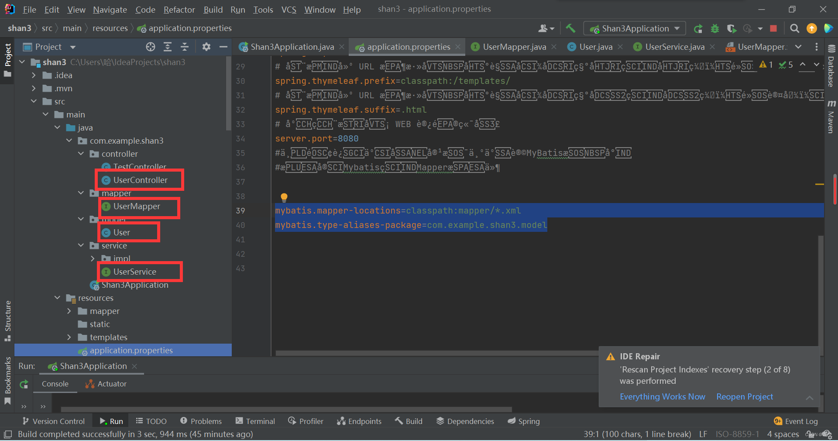Close the Shan3Application run tab

pos(134,366)
